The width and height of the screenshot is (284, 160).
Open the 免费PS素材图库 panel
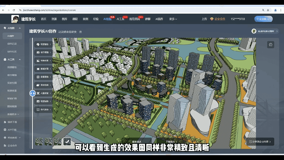pyautogui.click(x=266, y=31)
